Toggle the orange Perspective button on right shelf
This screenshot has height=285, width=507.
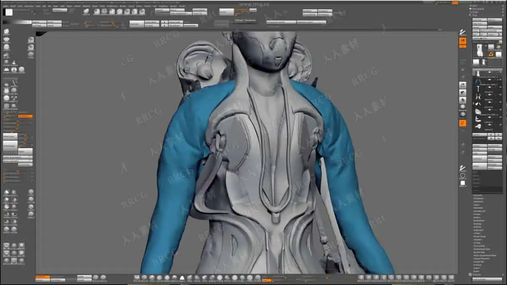pos(463,41)
